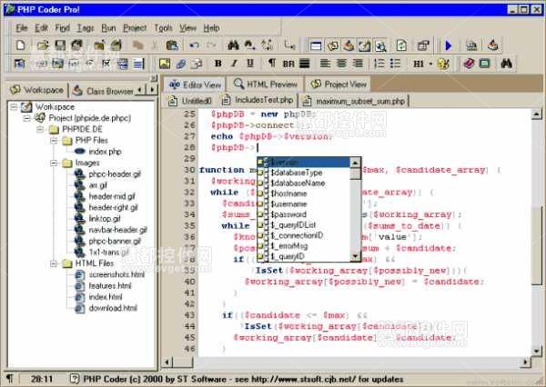The image size is (546, 387).
Task: Switch to the HTML Preview tab
Action: (266, 84)
